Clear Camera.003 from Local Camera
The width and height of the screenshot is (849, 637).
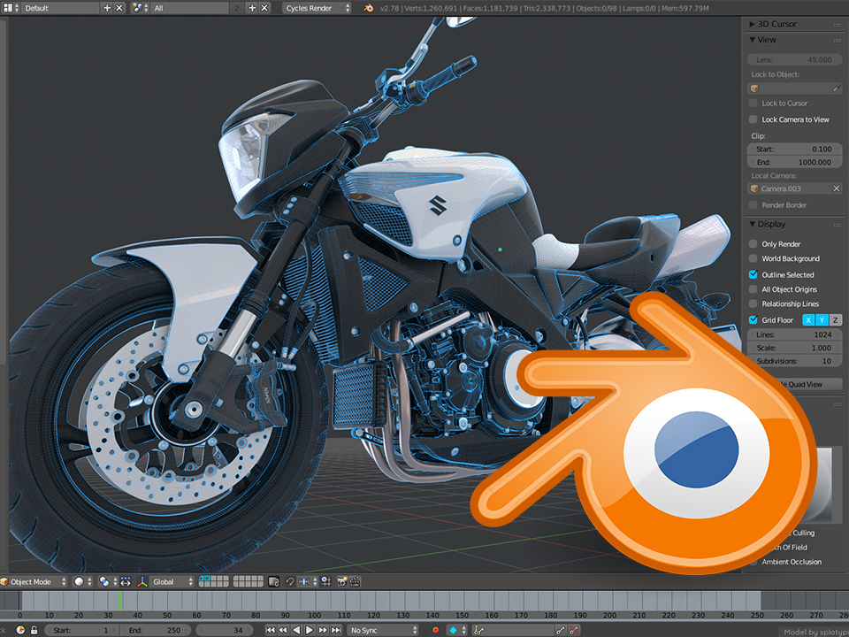[837, 188]
